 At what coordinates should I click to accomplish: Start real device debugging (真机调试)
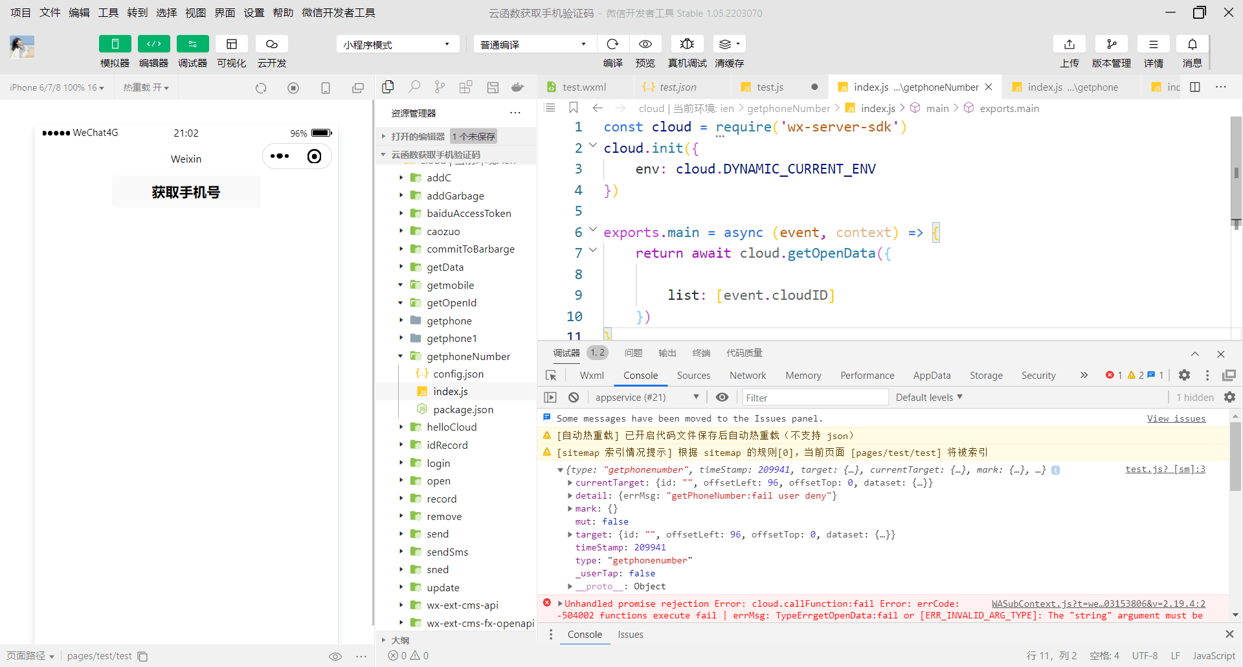687,44
